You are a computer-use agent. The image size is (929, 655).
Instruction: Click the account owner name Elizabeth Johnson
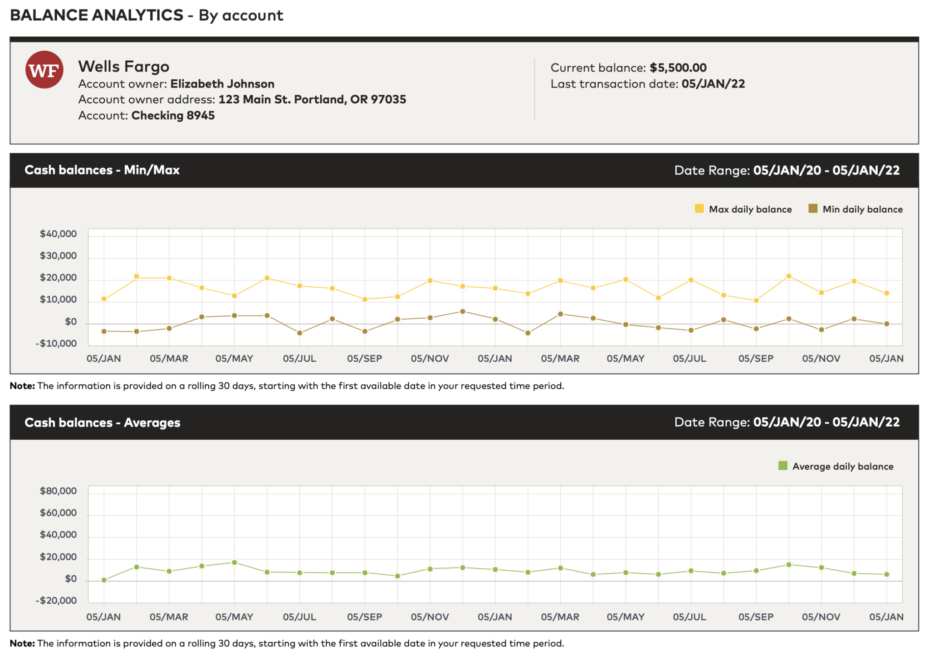pyautogui.click(x=222, y=84)
